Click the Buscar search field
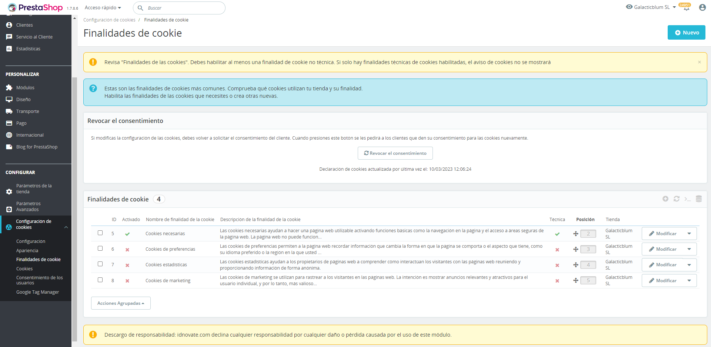Screen dimensions: 711x347 179,8
